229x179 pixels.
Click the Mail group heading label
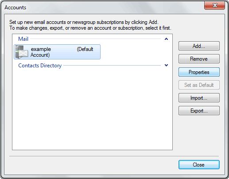pyautogui.click(x=23, y=39)
